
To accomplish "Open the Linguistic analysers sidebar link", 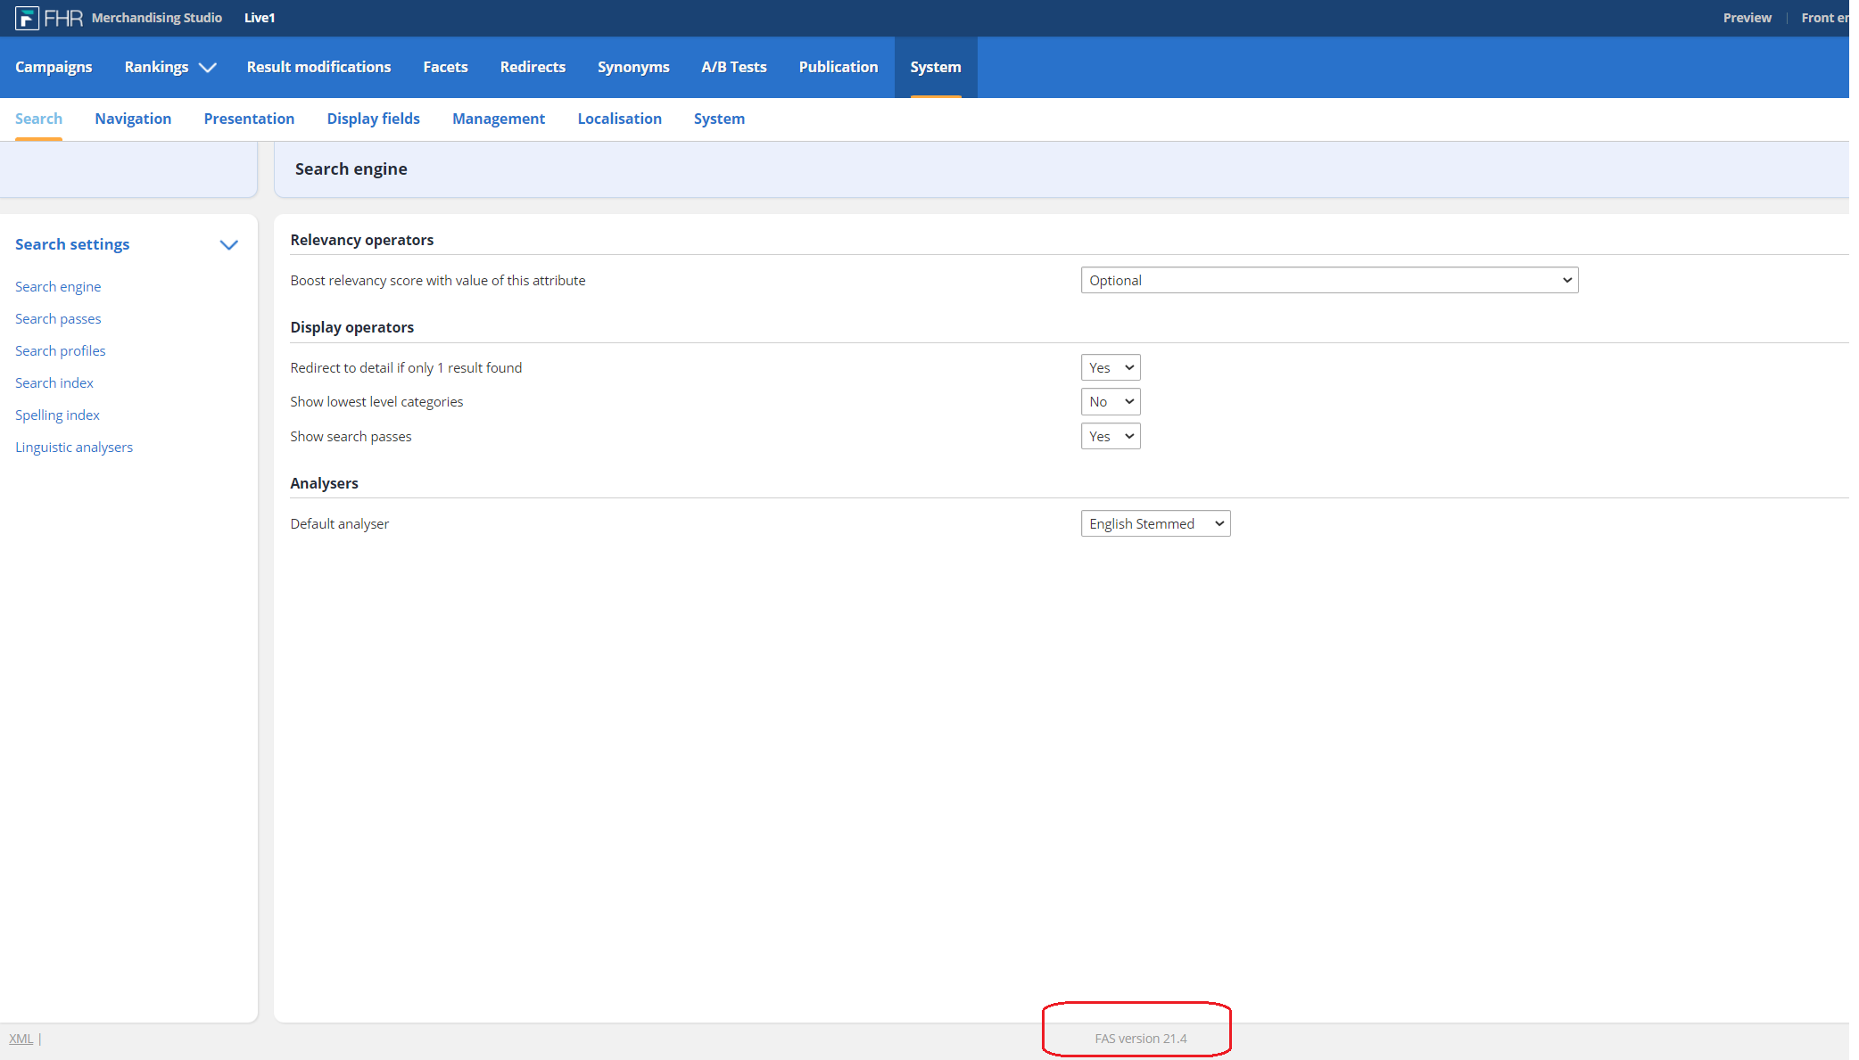I will (74, 447).
